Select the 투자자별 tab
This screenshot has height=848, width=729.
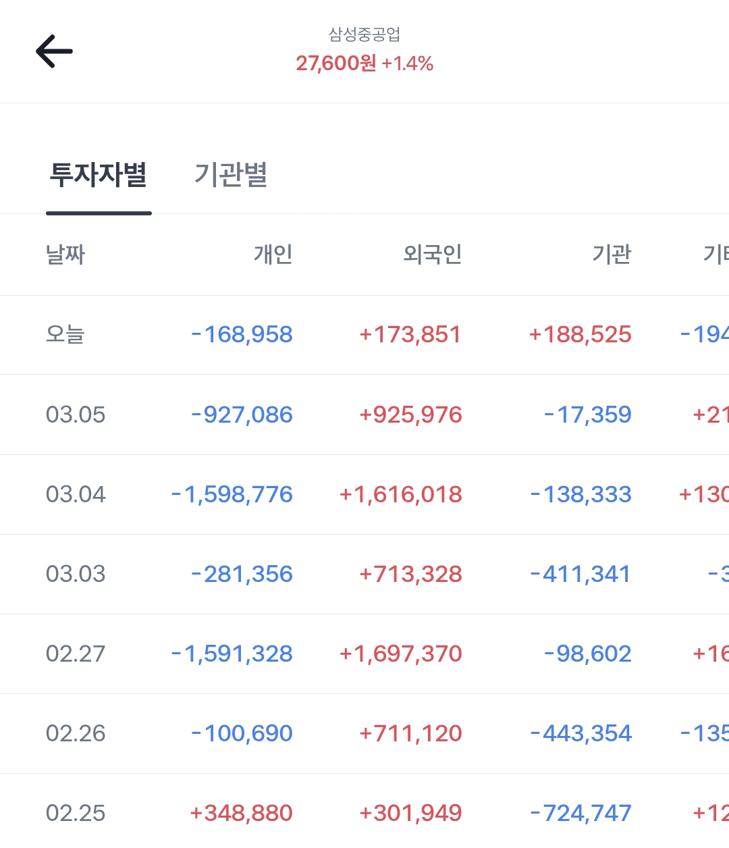pos(99,174)
